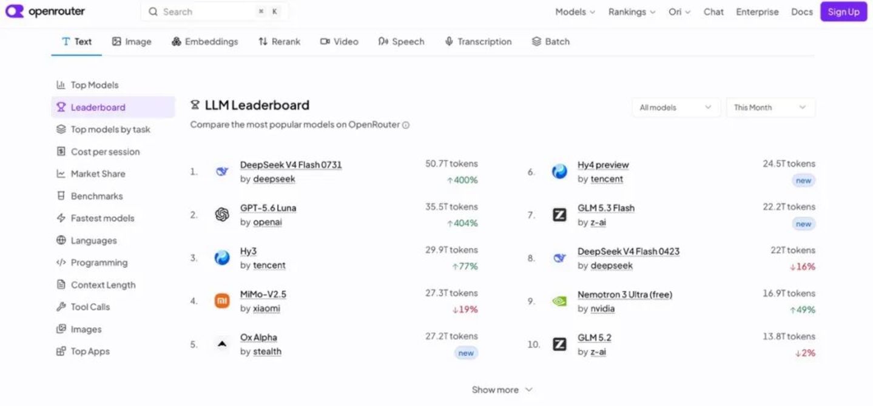Open the MiMo-V2.5 model link

point(263,294)
